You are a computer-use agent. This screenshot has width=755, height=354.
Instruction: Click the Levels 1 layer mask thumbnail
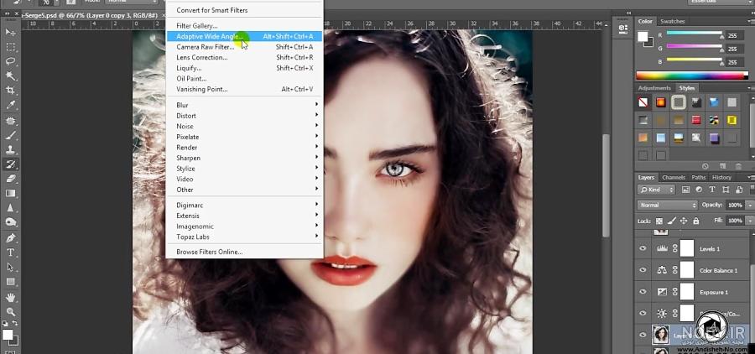[687, 248]
